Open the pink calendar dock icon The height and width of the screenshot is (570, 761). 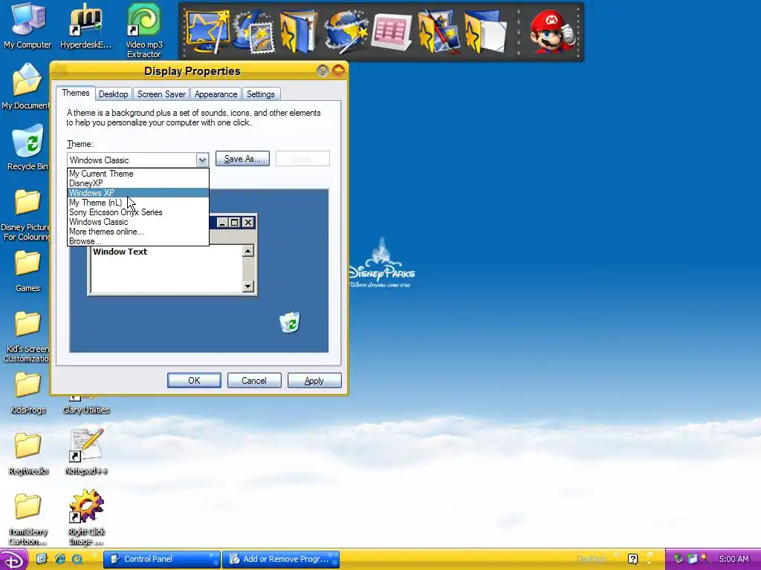point(391,33)
